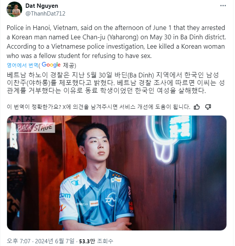This screenshot has height=246, width=235.
Task: Click the thumbs up translation feedback icon
Action: pyautogui.click(x=196, y=107)
